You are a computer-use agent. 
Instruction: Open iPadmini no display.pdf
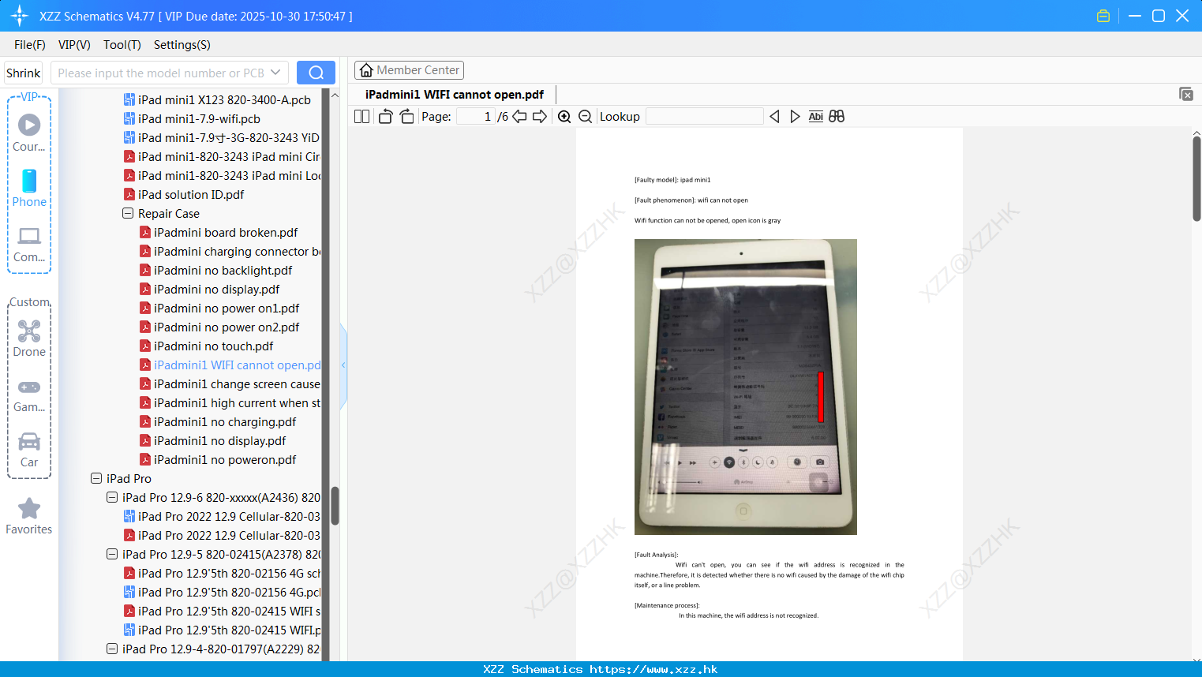(216, 290)
